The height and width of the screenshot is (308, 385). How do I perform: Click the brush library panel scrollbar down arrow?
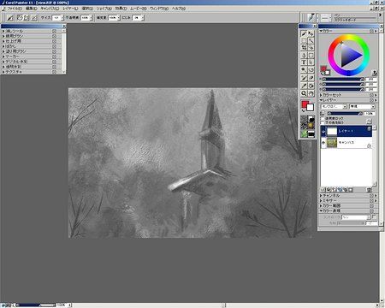click(64, 72)
